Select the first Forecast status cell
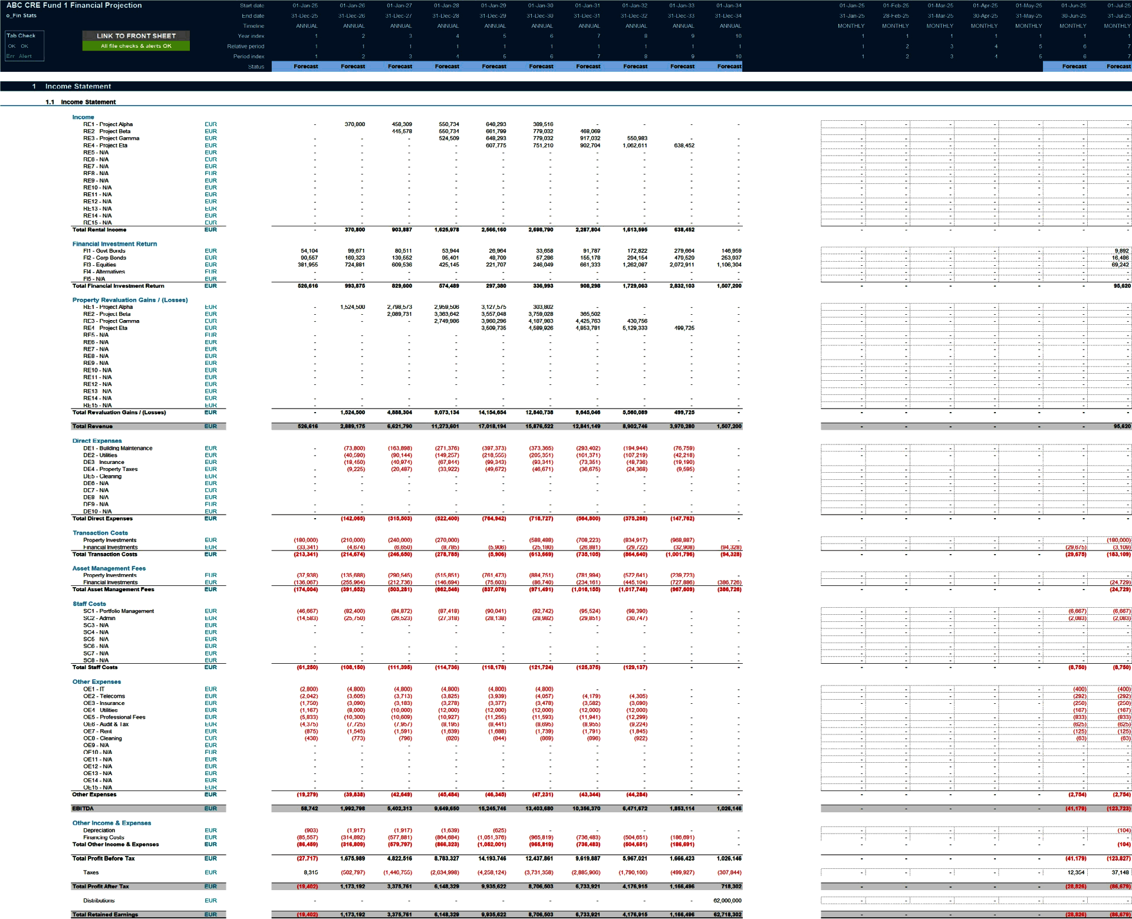 click(306, 67)
